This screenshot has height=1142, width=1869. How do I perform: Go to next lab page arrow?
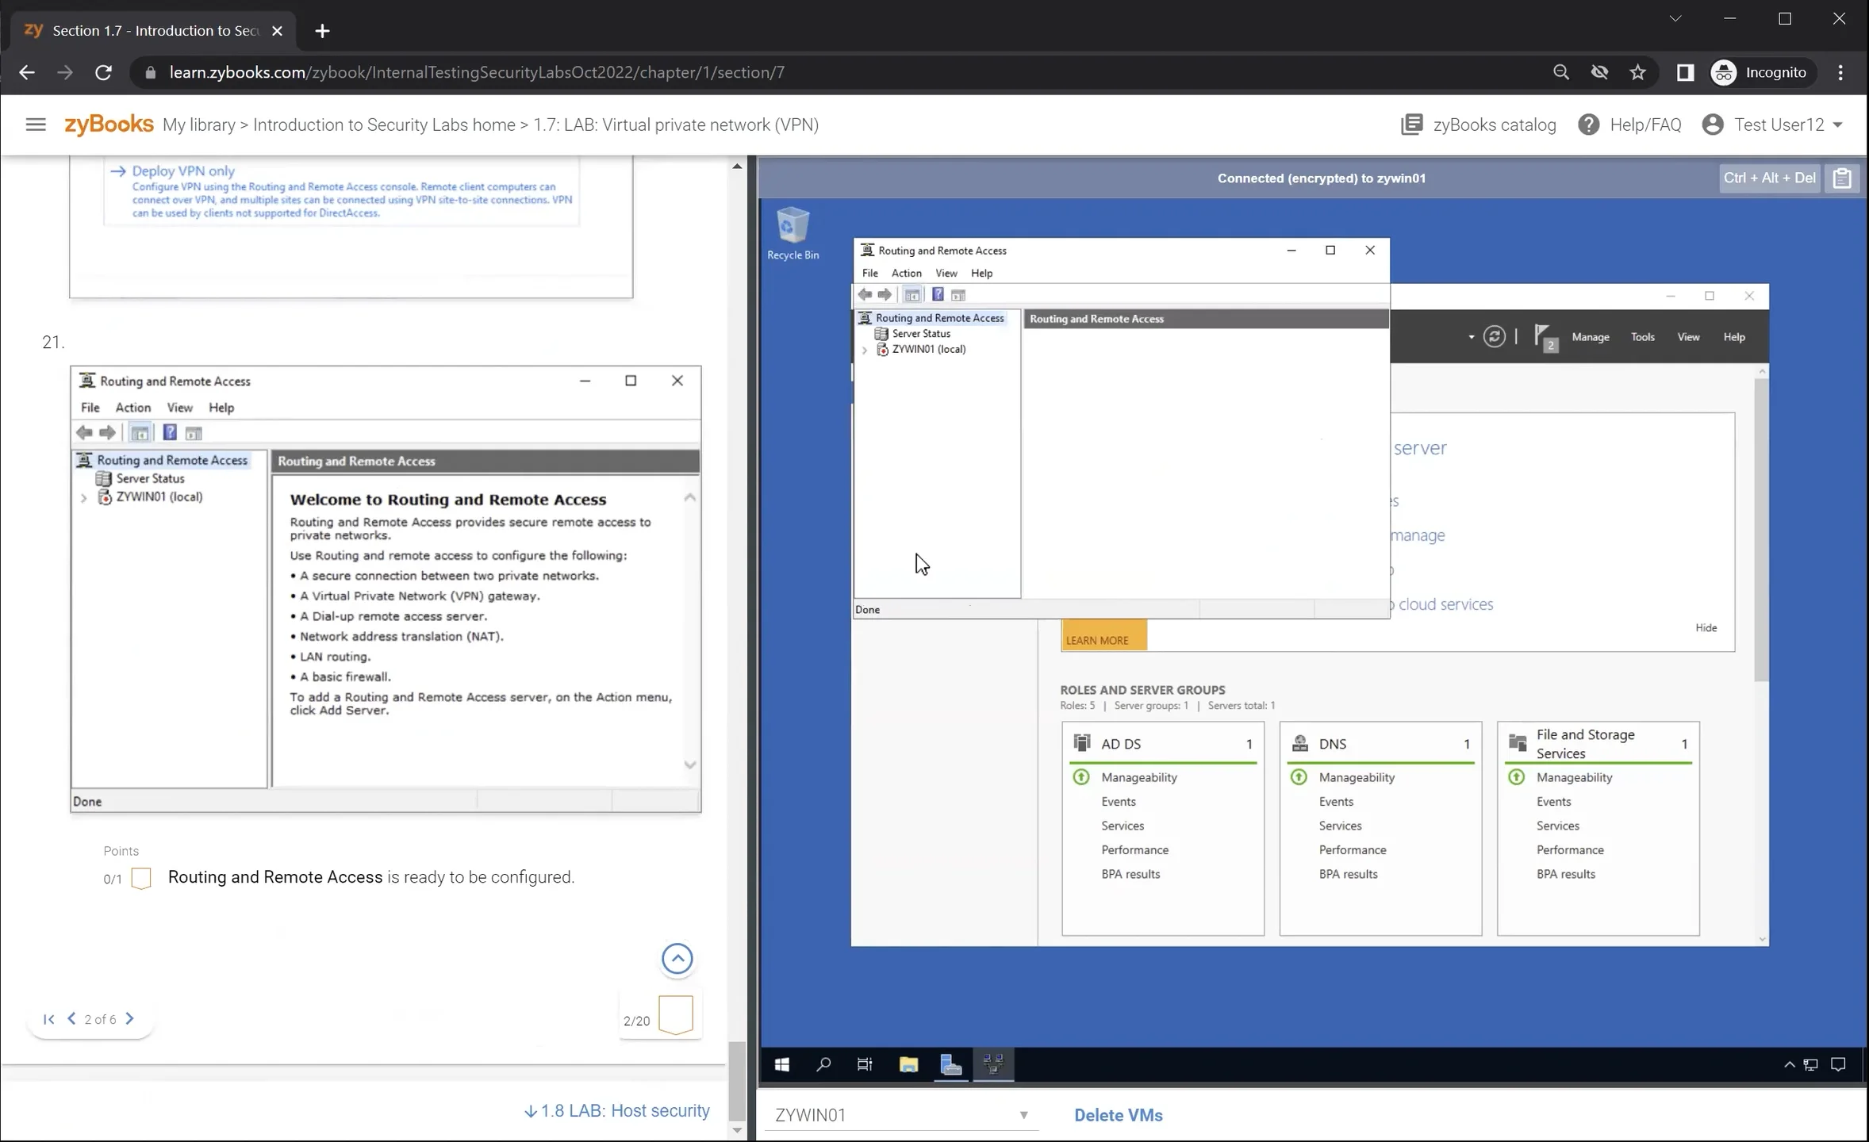click(x=130, y=1019)
